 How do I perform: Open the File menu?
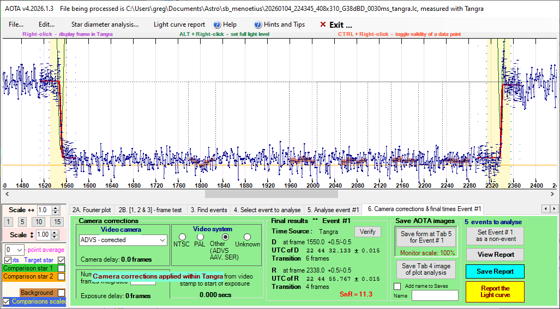(16, 24)
